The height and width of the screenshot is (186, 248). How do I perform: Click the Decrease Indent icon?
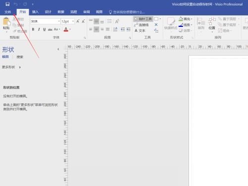(123, 29)
